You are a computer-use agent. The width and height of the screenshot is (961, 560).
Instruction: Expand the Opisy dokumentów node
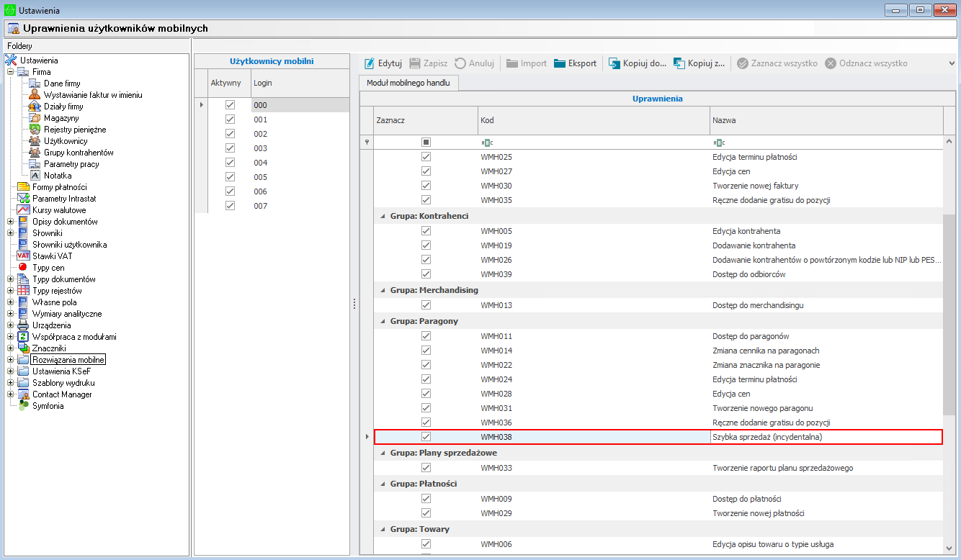[10, 222]
